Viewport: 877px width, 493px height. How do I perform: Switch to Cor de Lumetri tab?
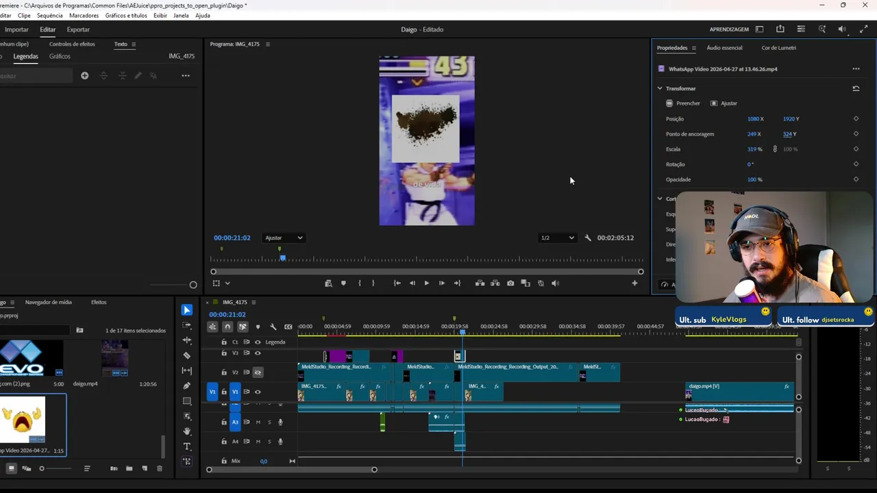(778, 48)
